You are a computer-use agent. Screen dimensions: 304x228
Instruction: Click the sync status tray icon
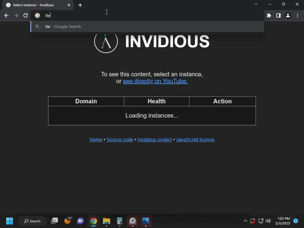[x=252, y=221]
